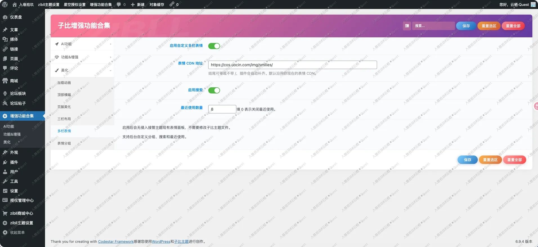Open the 子比主题 footer link
538x247 pixels.
coord(181,241)
